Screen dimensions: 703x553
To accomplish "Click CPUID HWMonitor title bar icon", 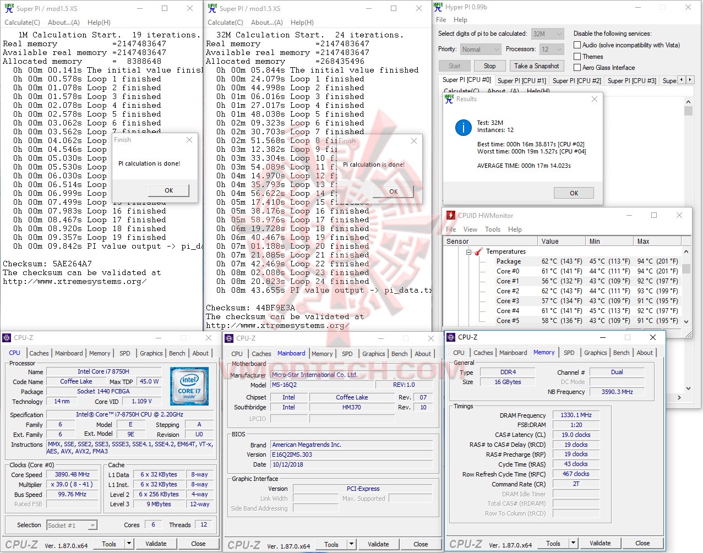I will [x=451, y=215].
